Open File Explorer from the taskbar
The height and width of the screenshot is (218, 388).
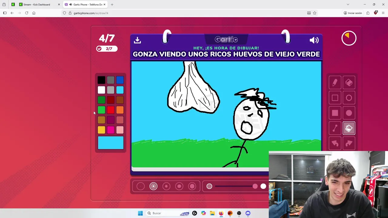[x=212, y=213]
